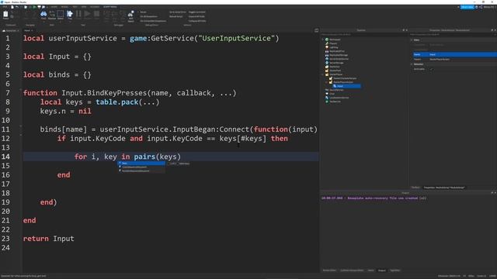The height and width of the screenshot is (279, 497).
Task: Expand the Workspace tree node
Action: point(323,40)
